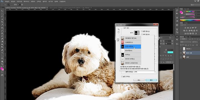
Task: Click Hand tool inside Refine Edge dialog
Action: (119, 32)
